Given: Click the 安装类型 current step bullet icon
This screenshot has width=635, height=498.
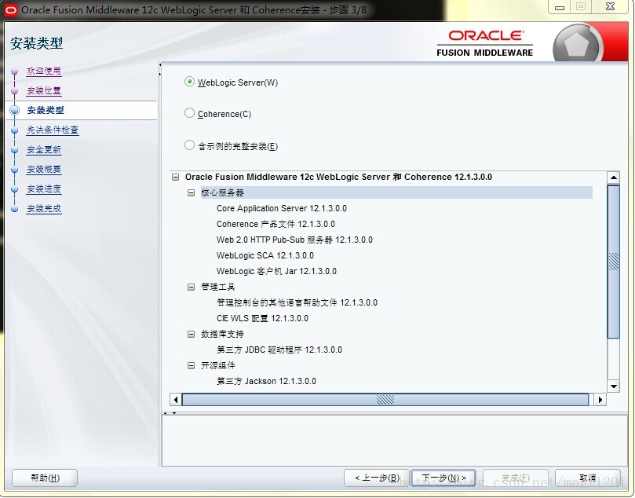Looking at the screenshot, I should [15, 110].
